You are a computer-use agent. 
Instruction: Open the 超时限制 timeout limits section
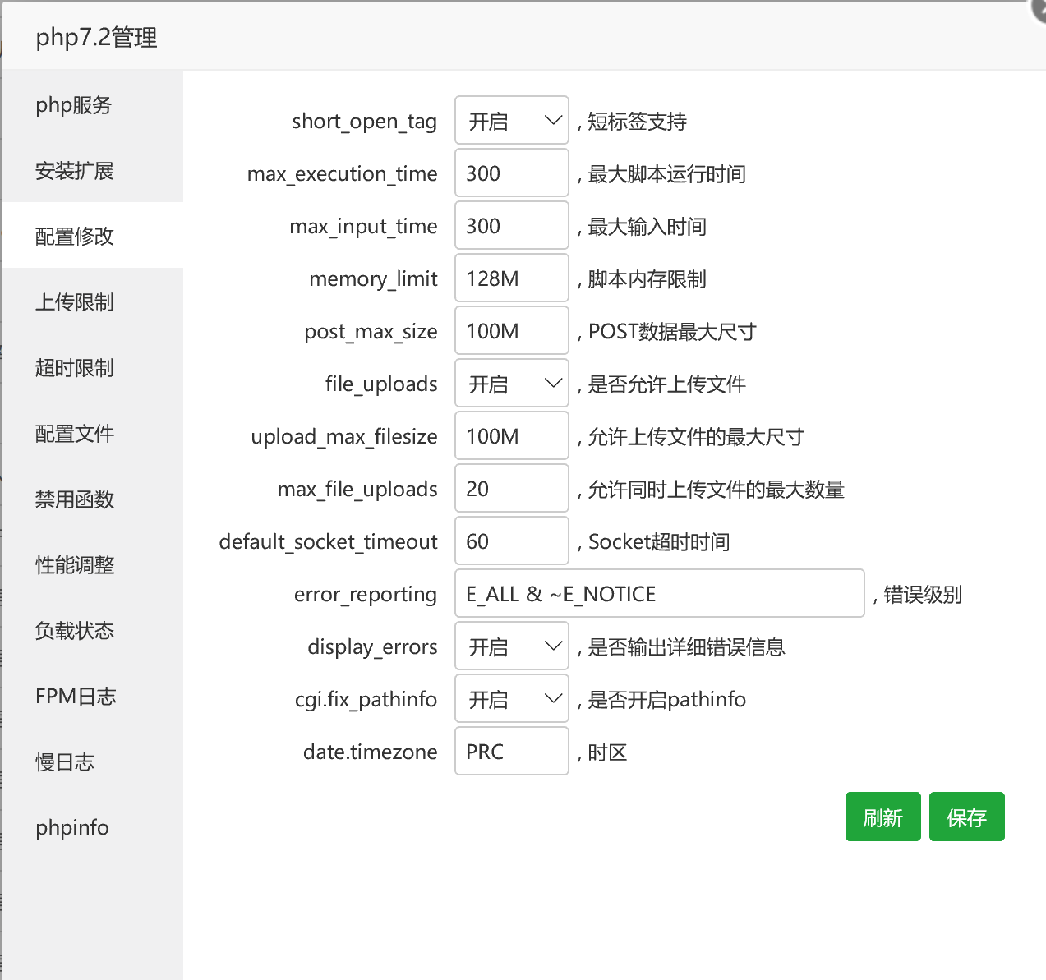tap(75, 368)
